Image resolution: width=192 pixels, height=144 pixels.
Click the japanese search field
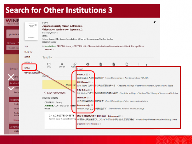pyautogui.click(x=13, y=34)
